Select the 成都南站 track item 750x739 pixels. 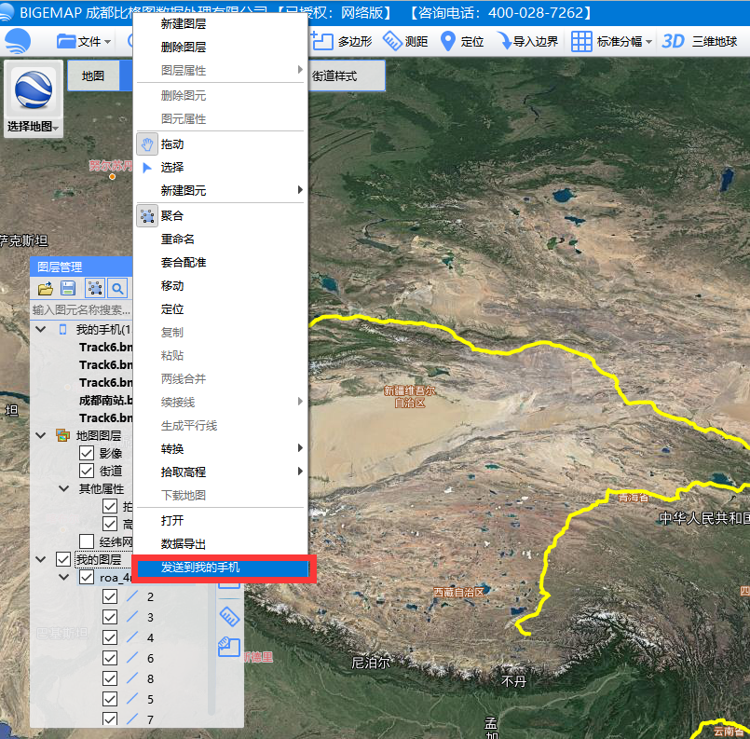(x=105, y=401)
